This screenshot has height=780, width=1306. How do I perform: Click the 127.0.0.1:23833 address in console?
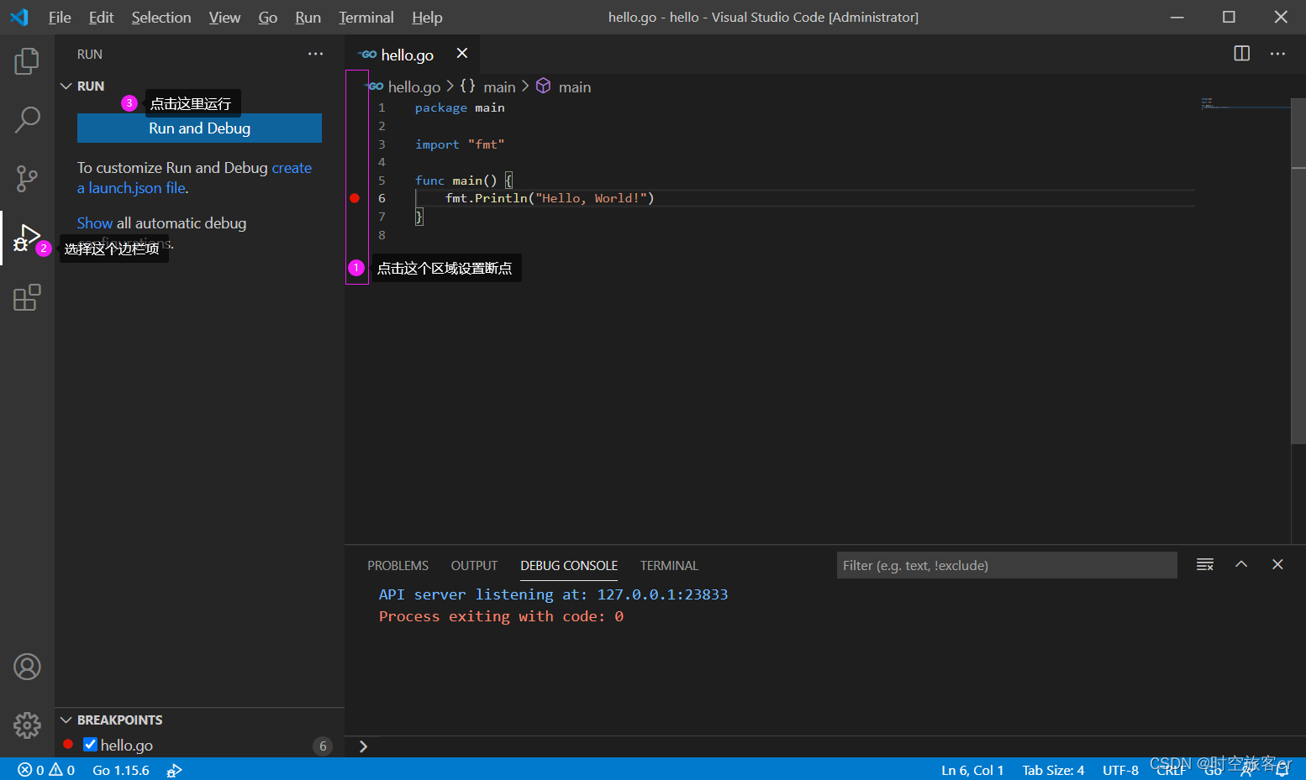click(662, 594)
